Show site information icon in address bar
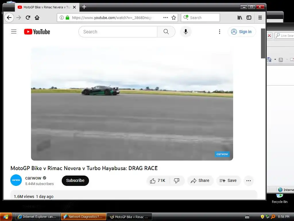294x221 pixels. pyautogui.click(x=61, y=18)
